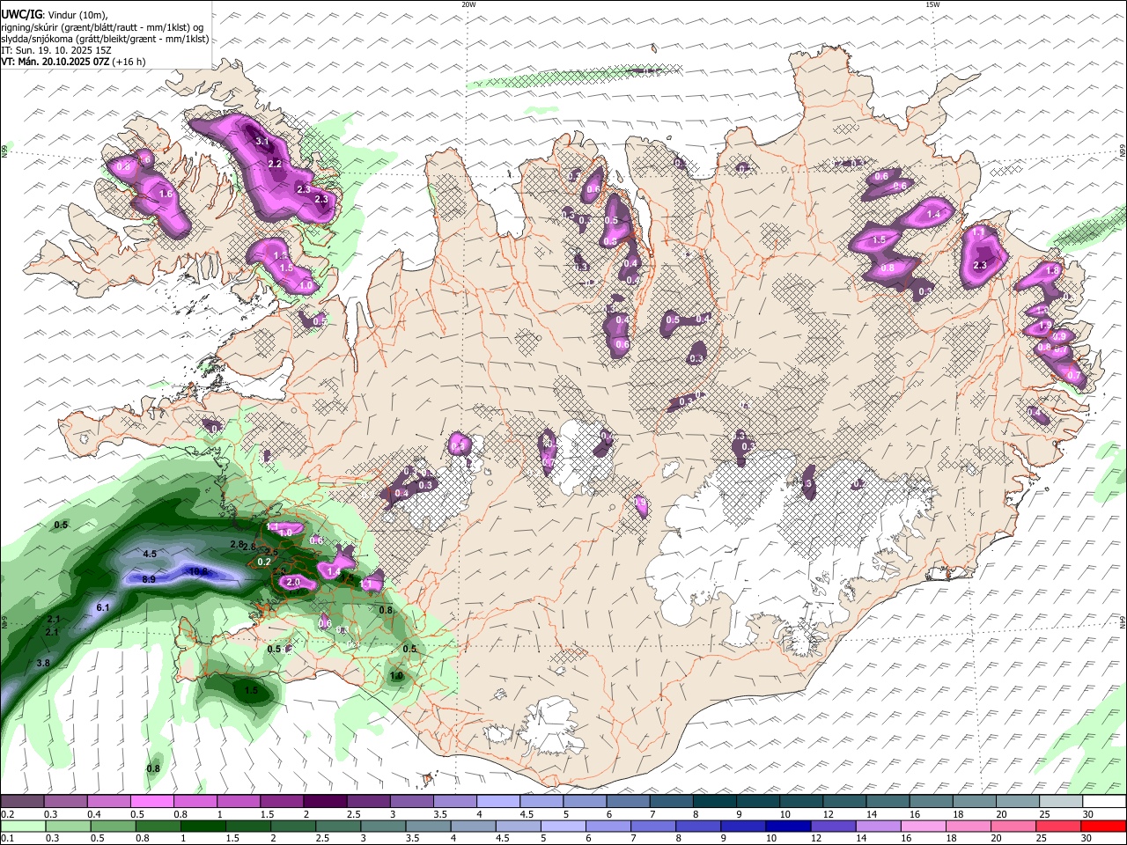The height and width of the screenshot is (845, 1127).
Task: Select lower legend swatch between 0.1 and 0.3
Action: (22, 826)
